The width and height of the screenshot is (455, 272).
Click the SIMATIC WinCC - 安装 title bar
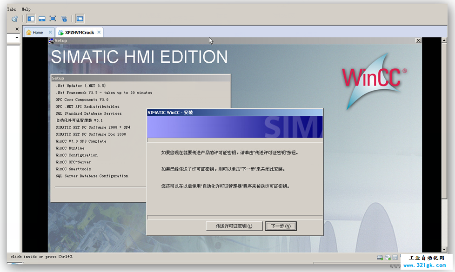pos(234,113)
